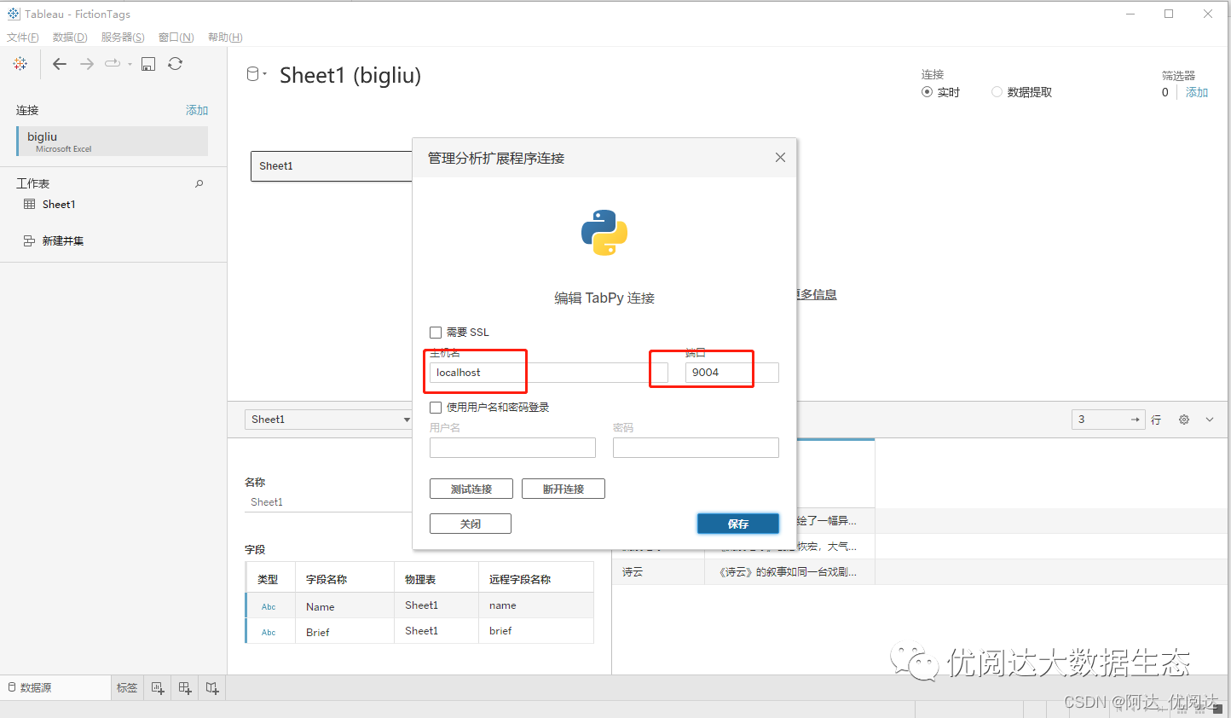This screenshot has height=718, width=1231.
Task: Click 新建并集 item
Action: coord(63,241)
